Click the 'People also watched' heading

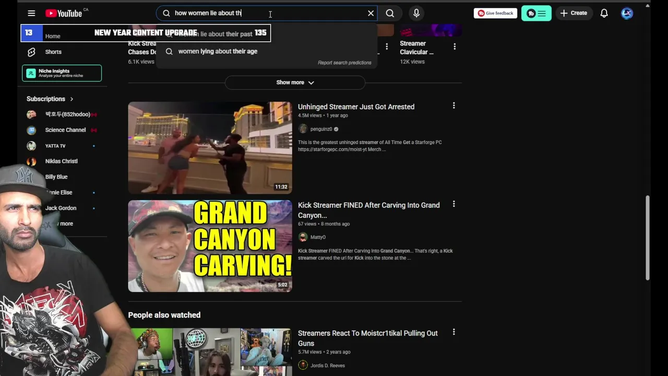(164, 315)
